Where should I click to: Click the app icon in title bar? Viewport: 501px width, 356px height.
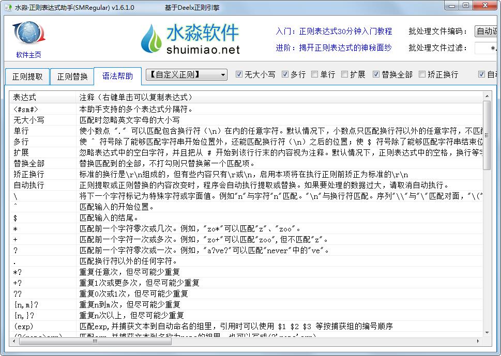8,7
